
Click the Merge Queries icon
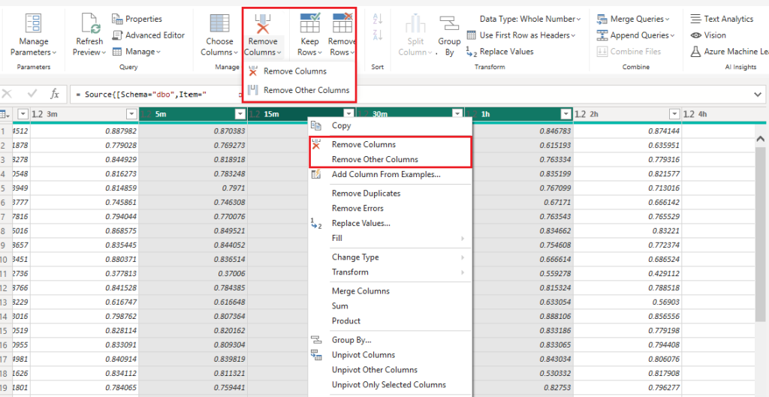(x=602, y=19)
